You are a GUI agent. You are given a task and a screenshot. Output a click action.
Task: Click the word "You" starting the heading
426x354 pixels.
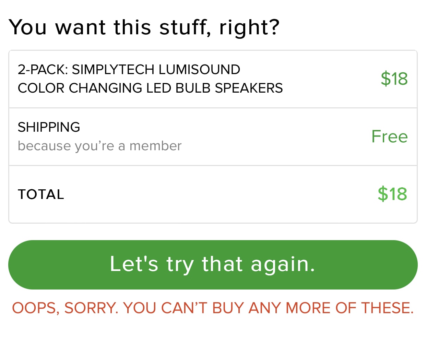click(x=27, y=27)
